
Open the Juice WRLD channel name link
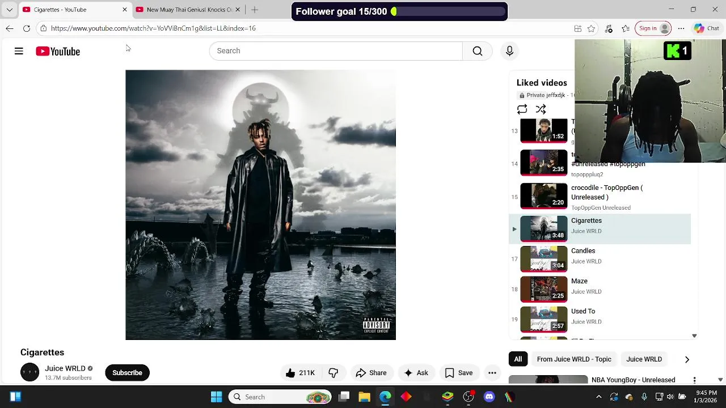point(65,368)
